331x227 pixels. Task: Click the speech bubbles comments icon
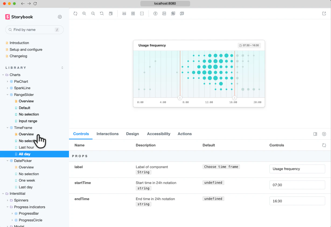tap(182, 13)
